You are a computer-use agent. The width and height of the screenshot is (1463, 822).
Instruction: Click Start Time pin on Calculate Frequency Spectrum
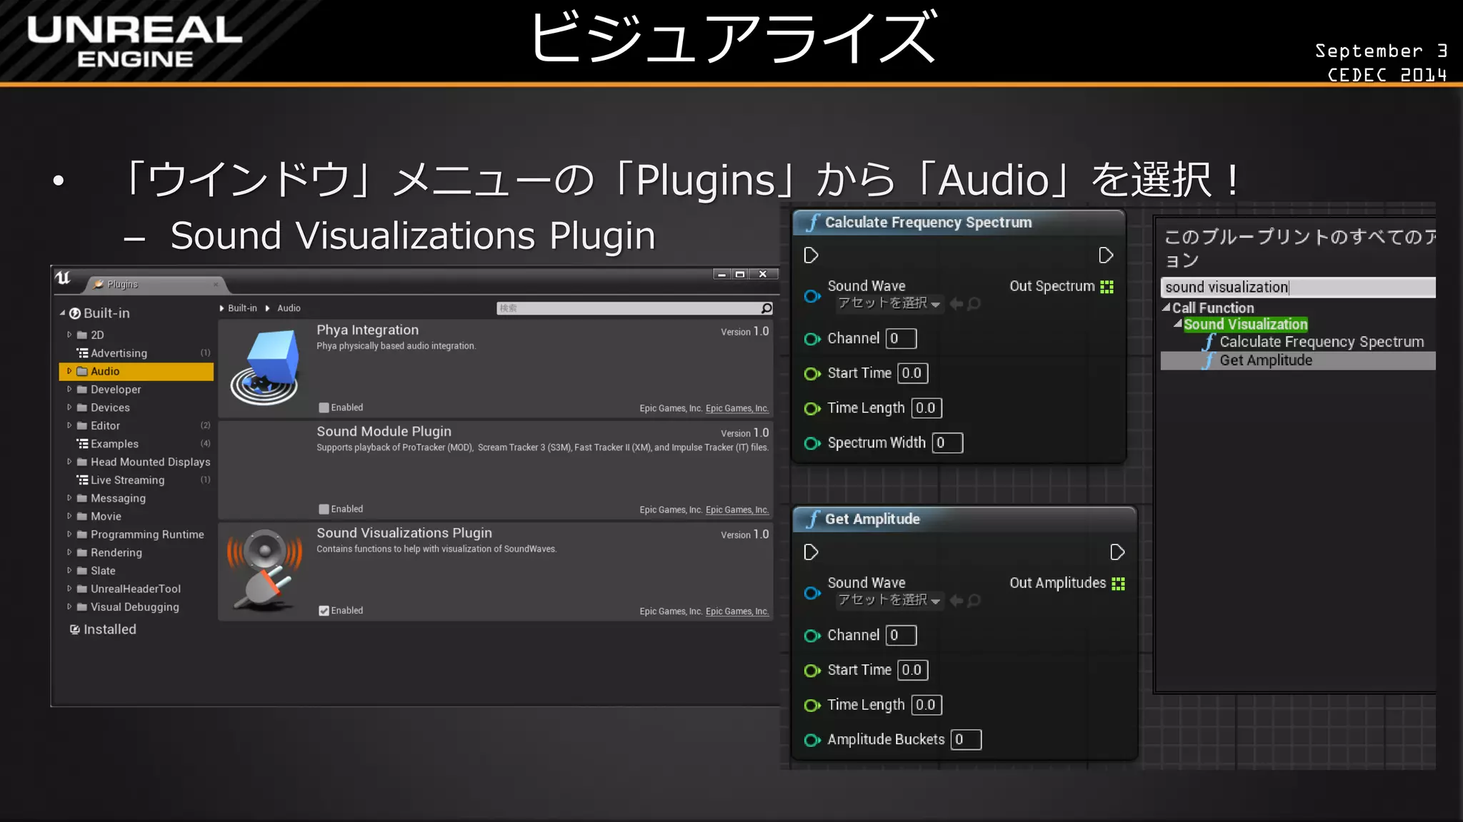pyautogui.click(x=812, y=374)
